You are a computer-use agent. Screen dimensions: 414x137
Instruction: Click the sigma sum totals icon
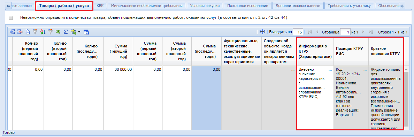click(66, 32)
